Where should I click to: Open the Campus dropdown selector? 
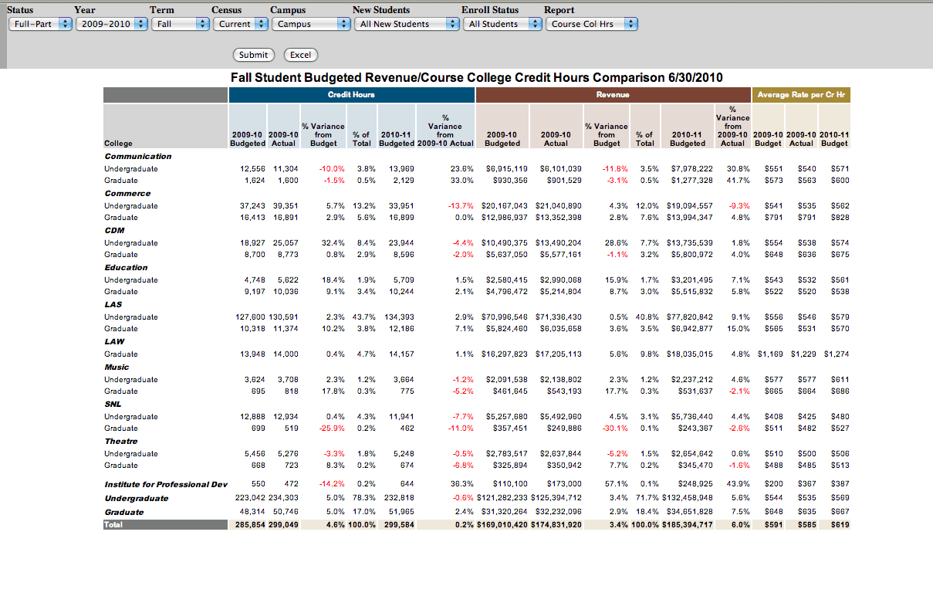(x=311, y=24)
